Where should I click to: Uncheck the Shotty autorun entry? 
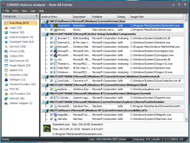tap(52, 30)
